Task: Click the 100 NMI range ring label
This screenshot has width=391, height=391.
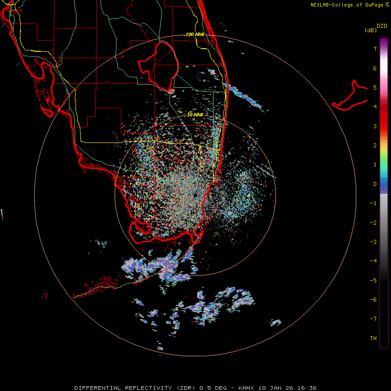Action: [x=195, y=34]
